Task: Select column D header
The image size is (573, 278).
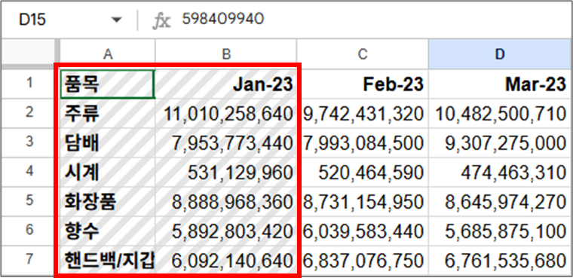Action: [499, 54]
